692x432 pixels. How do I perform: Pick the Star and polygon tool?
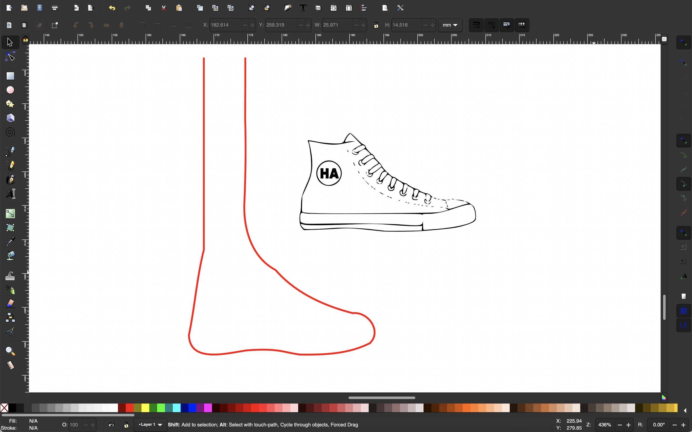click(x=10, y=104)
